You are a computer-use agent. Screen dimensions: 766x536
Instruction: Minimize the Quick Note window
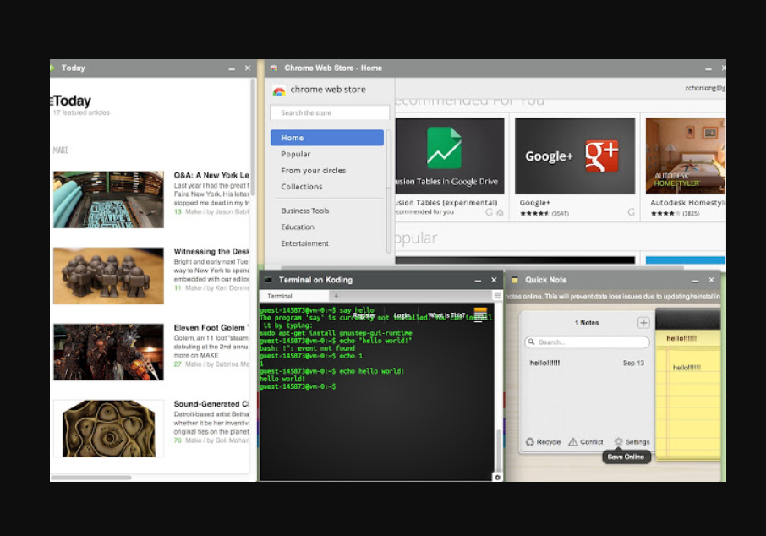coord(695,281)
